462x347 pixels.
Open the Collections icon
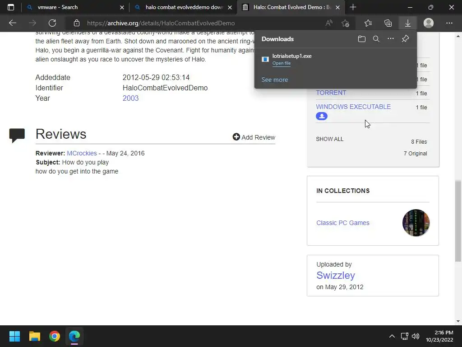[x=388, y=23]
